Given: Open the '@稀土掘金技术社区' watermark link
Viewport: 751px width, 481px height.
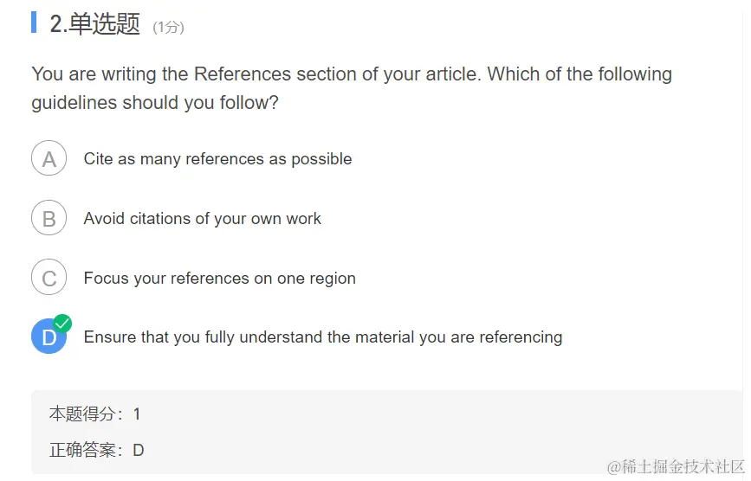Looking at the screenshot, I should tap(676, 466).
